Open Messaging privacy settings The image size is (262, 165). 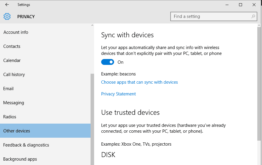point(14,103)
